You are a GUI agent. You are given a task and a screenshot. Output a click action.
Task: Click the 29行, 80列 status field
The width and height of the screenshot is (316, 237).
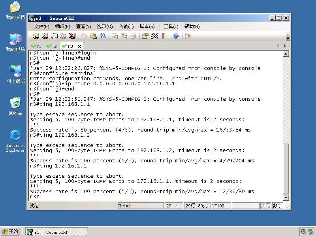(x=197, y=206)
